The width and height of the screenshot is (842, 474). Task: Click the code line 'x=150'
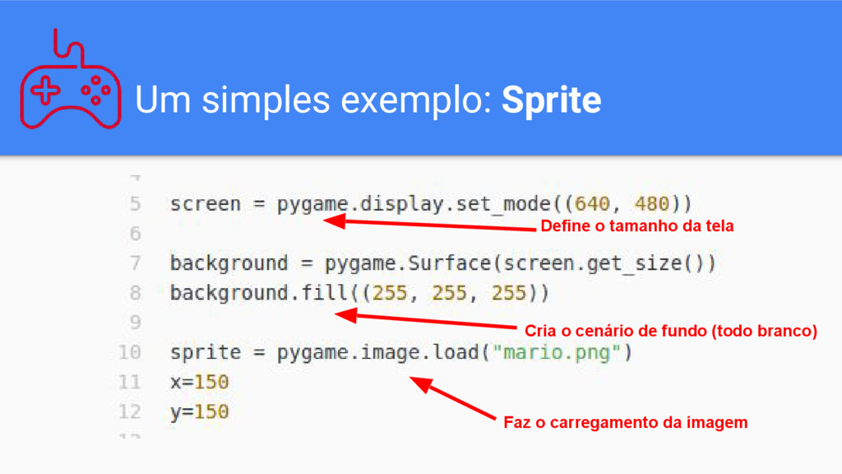pos(199,382)
